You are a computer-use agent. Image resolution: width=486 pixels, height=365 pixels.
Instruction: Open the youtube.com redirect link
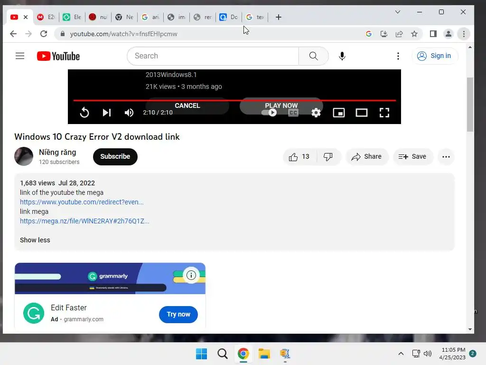pos(82,202)
